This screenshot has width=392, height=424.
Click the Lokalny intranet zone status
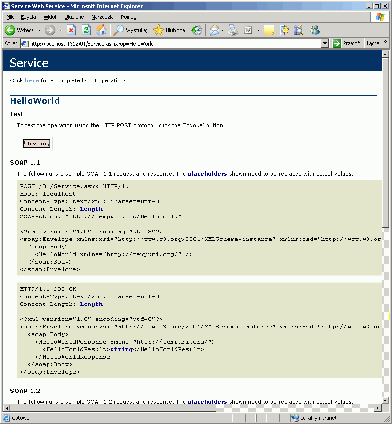pyautogui.click(x=315, y=418)
